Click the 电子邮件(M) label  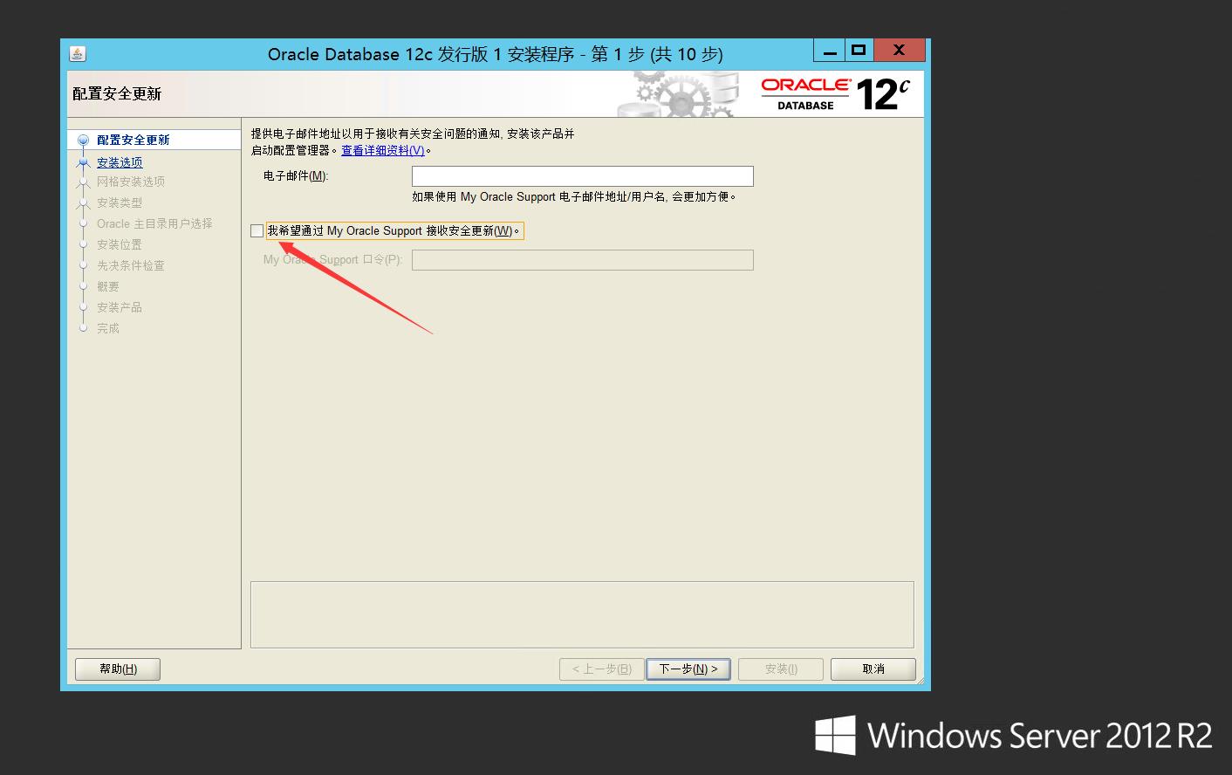[296, 176]
